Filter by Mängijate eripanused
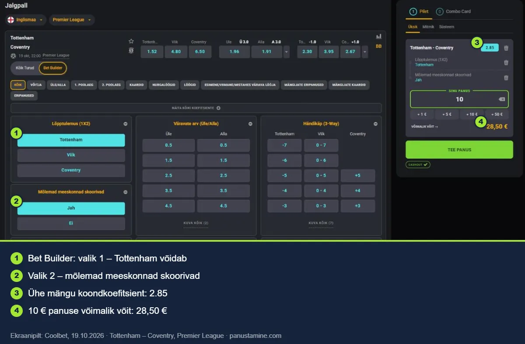This screenshot has height=344, width=525. click(304, 85)
